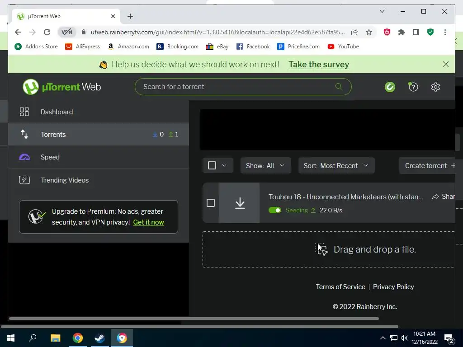Open the Privacy Policy link
463x347 pixels.
click(393, 287)
